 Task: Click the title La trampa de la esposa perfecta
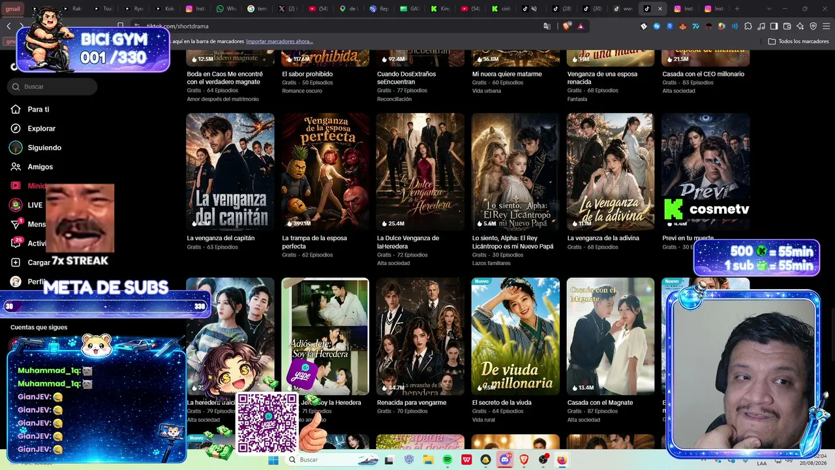pos(314,242)
